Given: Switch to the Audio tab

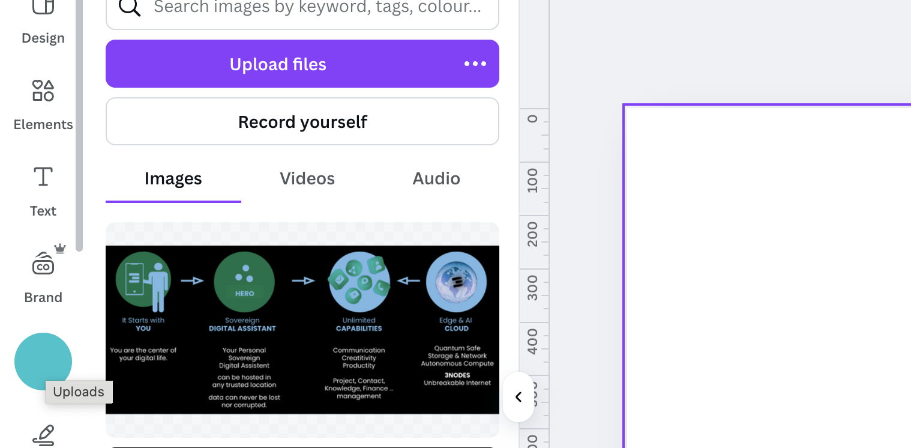Looking at the screenshot, I should (x=436, y=179).
